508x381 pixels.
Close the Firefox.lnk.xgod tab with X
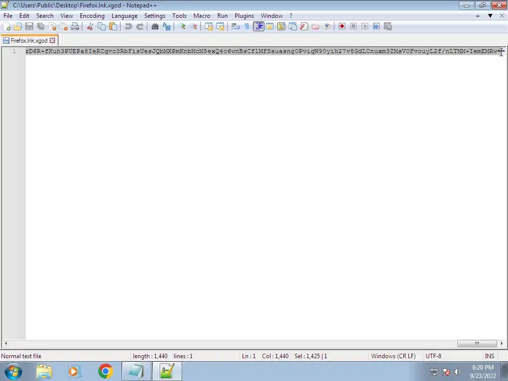53,41
